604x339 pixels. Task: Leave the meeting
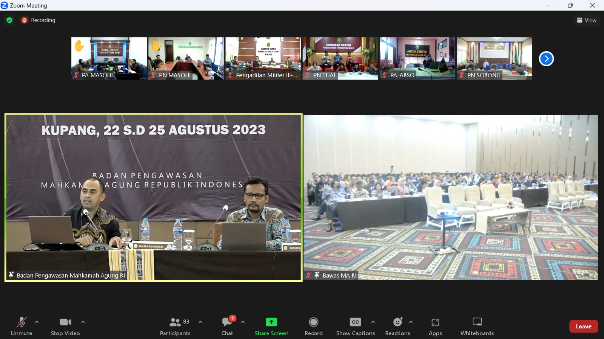pyautogui.click(x=583, y=327)
